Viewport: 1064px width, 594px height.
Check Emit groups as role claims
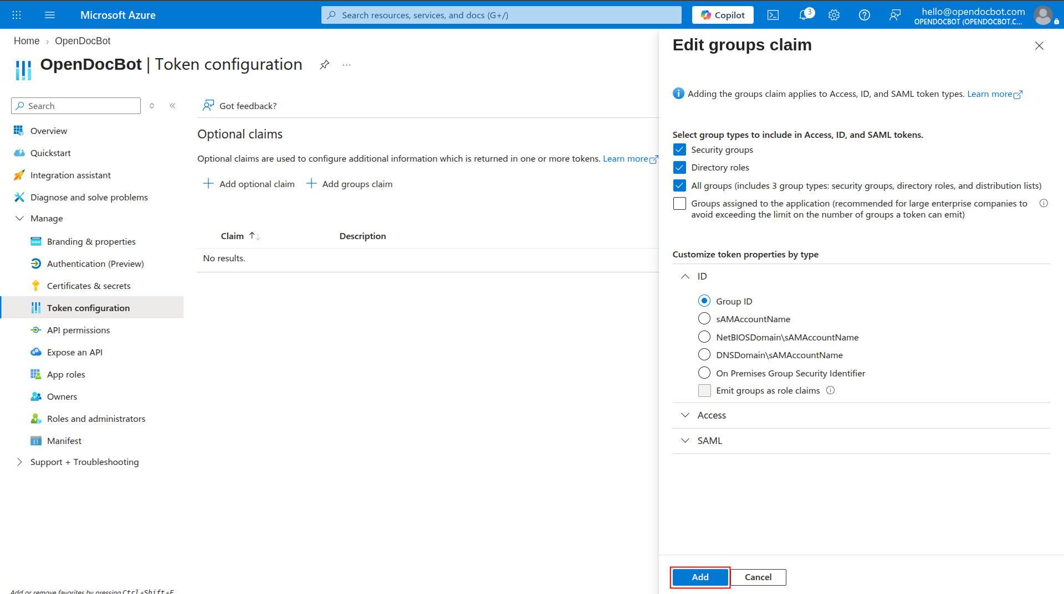point(704,390)
